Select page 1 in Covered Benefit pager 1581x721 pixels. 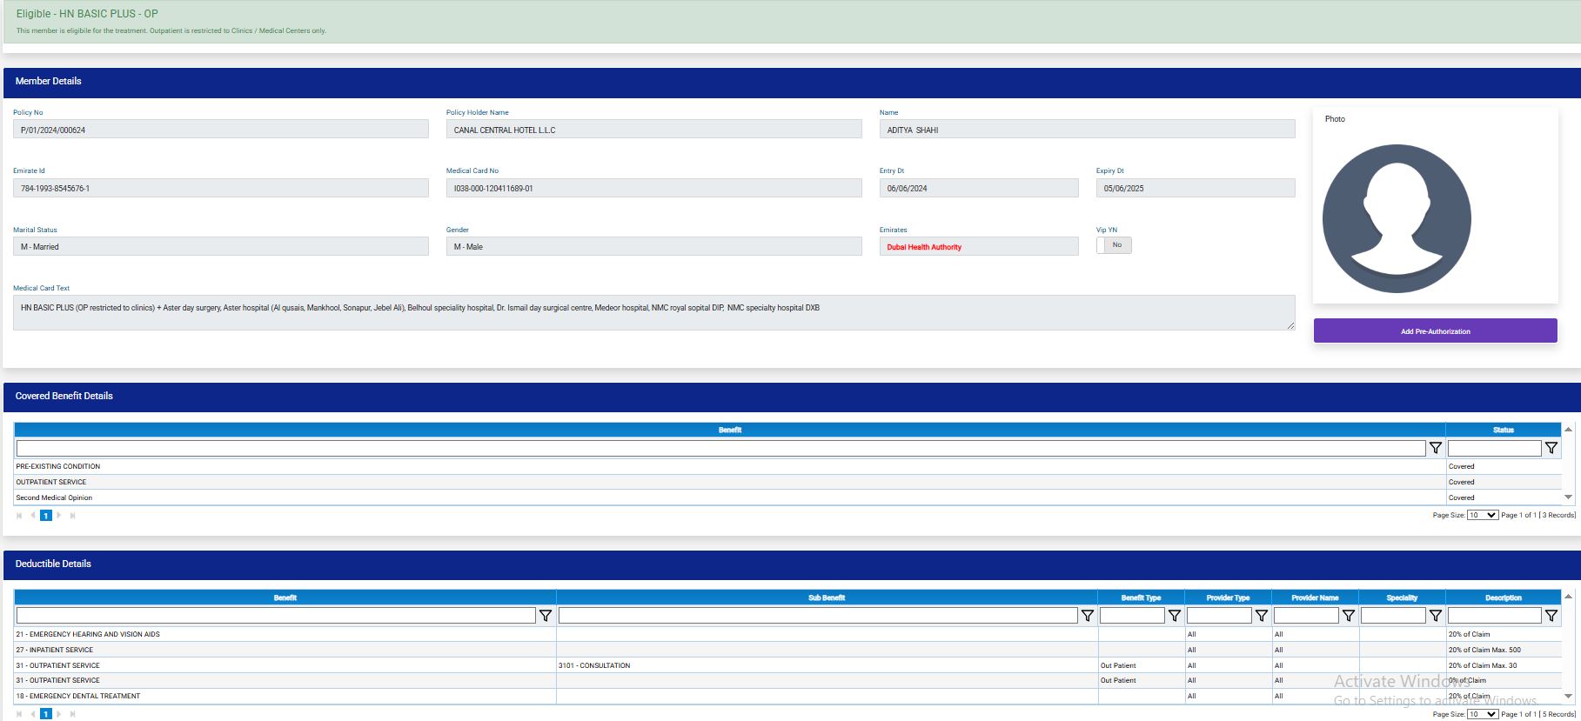(46, 516)
